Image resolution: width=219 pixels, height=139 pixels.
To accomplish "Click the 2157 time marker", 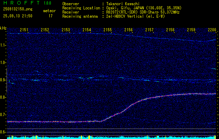I will 149,30.
